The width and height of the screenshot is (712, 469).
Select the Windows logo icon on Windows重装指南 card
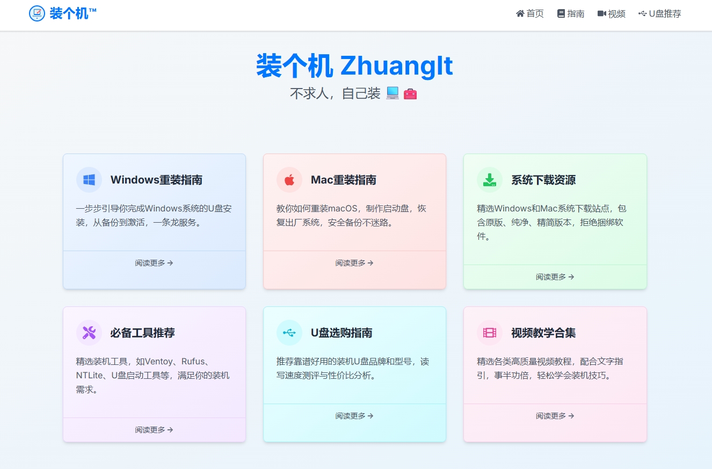[x=89, y=179]
